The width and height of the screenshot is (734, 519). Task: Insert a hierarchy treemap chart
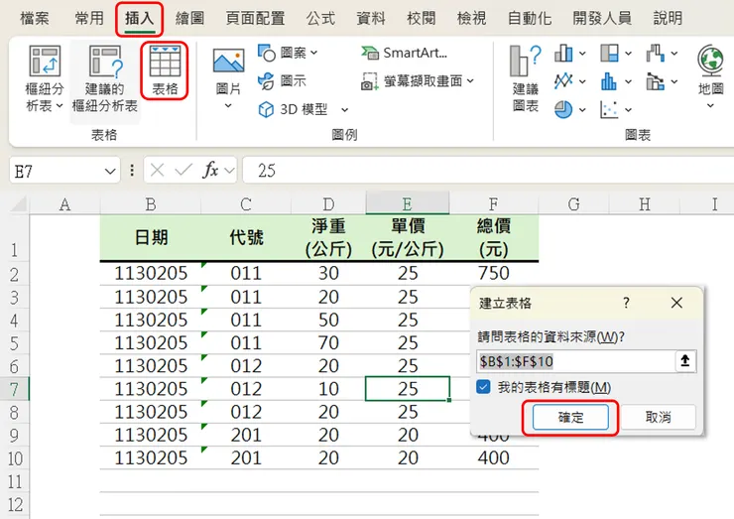(609, 53)
